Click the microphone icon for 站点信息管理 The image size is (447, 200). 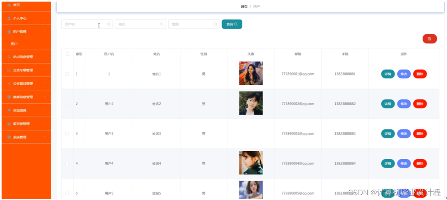(9, 57)
